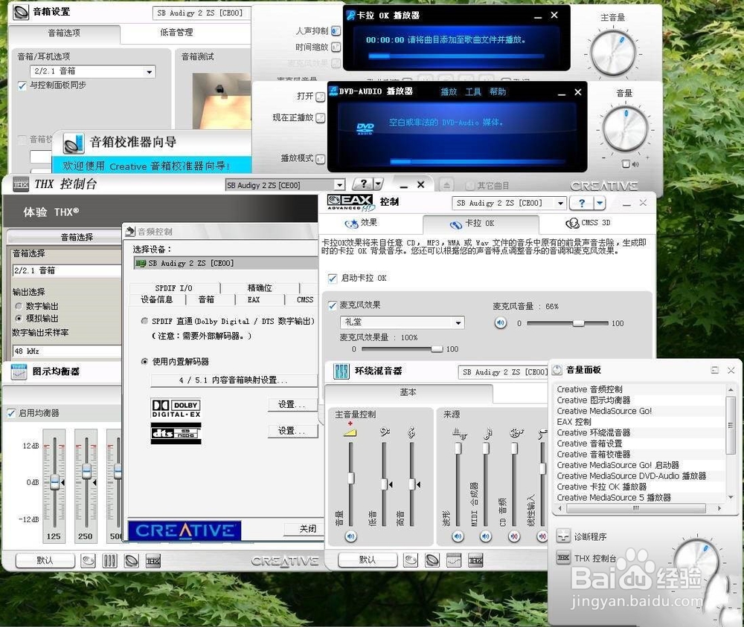Select Creative MediaSource Go! Launcher list entry
The height and width of the screenshot is (627, 744).
coord(618,465)
